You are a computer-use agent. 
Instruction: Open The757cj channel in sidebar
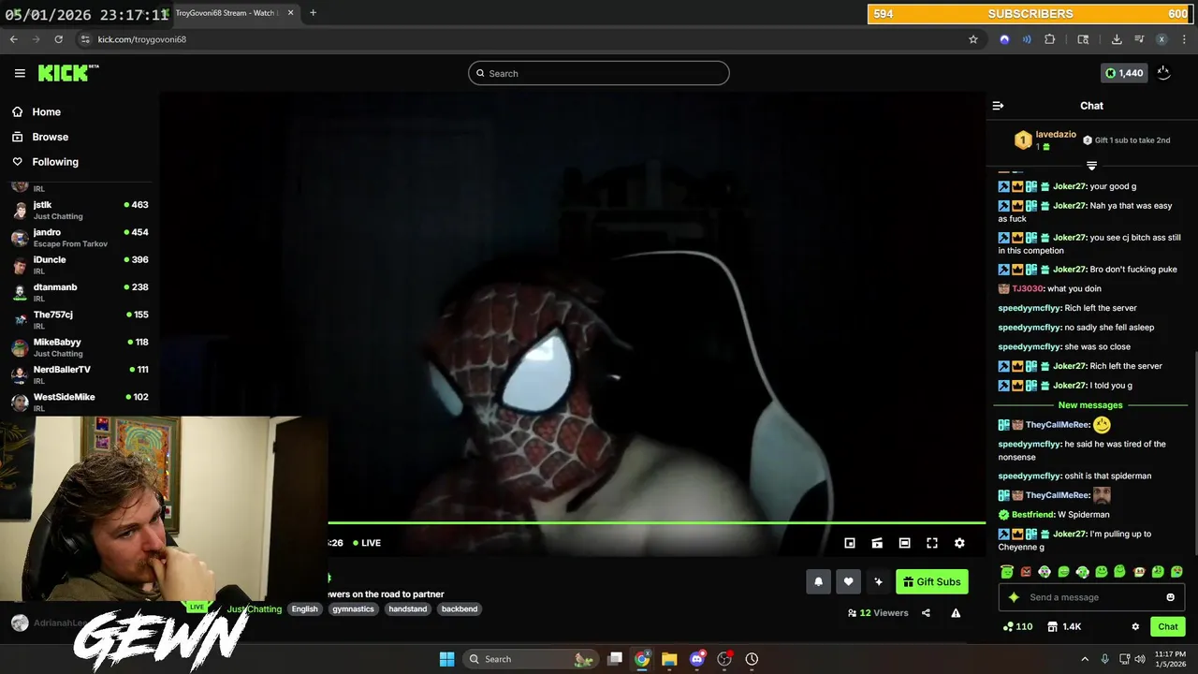tap(80, 320)
